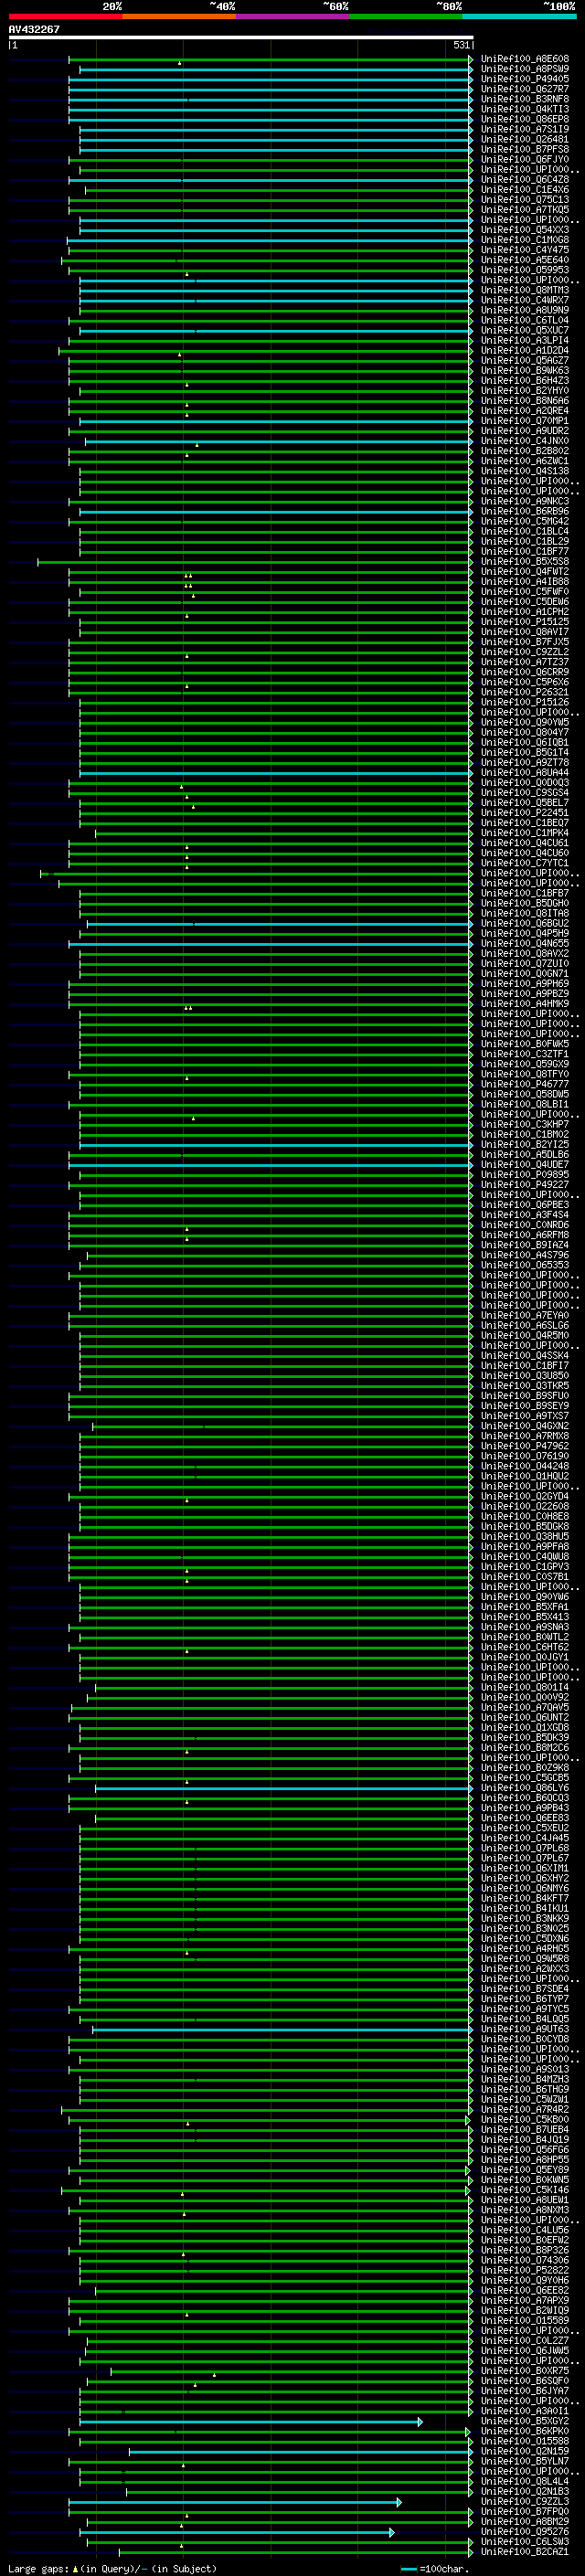Image resolution: width=585 pixels, height=2576 pixels.
Task: Open hit UniRef100_B5DGK8
Action: 524,1527
